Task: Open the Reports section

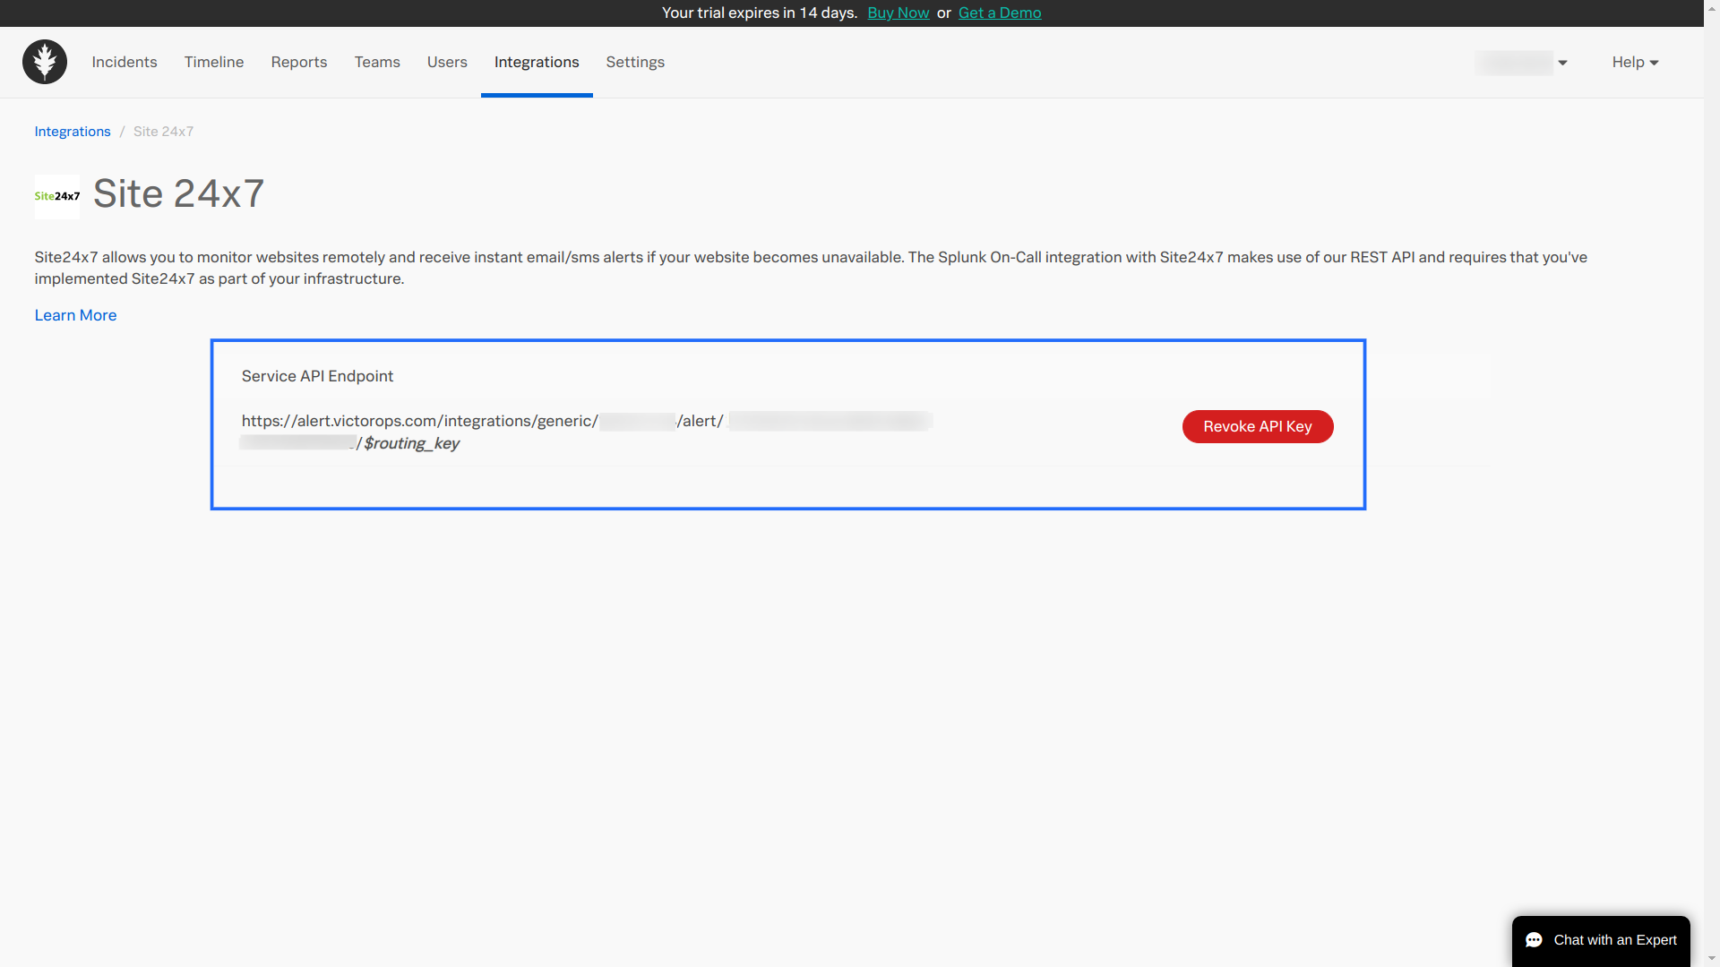Action: point(299,62)
